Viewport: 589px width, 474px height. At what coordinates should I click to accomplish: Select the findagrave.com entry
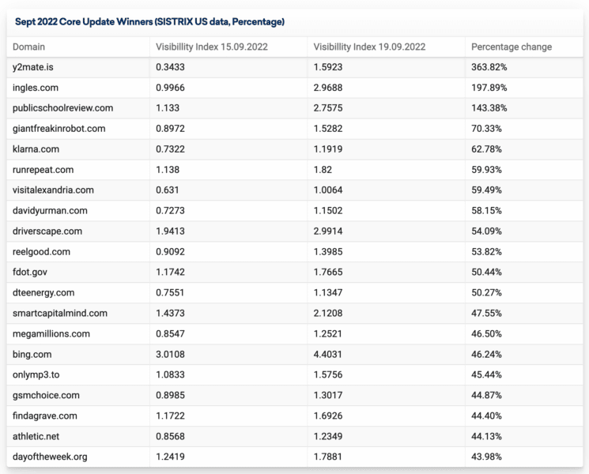coord(45,416)
